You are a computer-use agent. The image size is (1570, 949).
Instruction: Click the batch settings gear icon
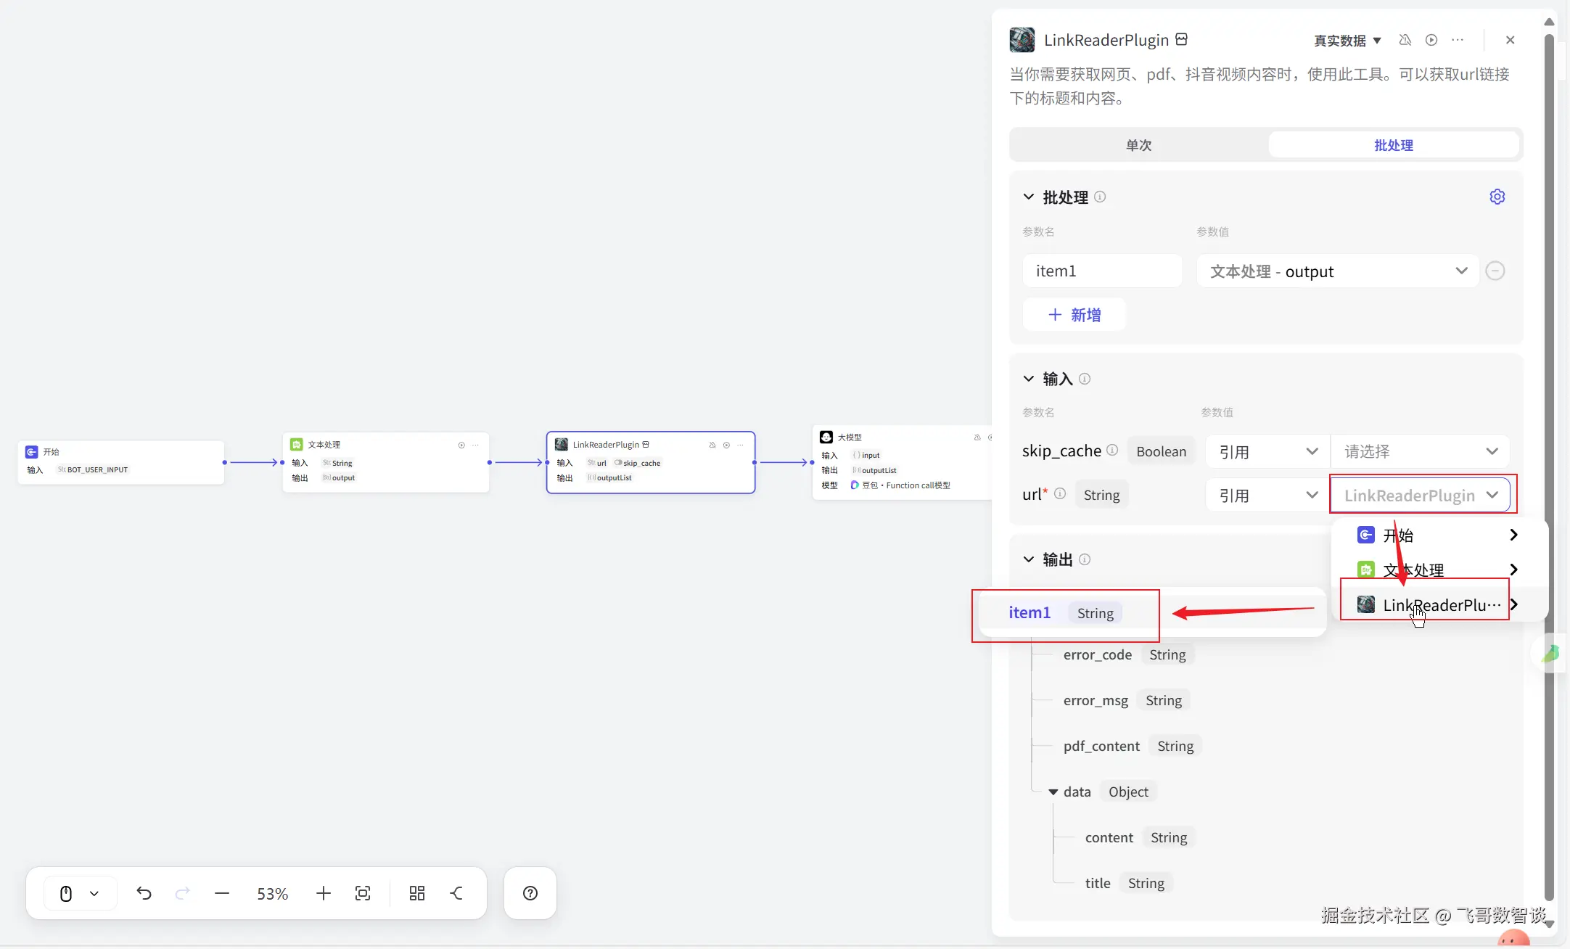coord(1497,197)
